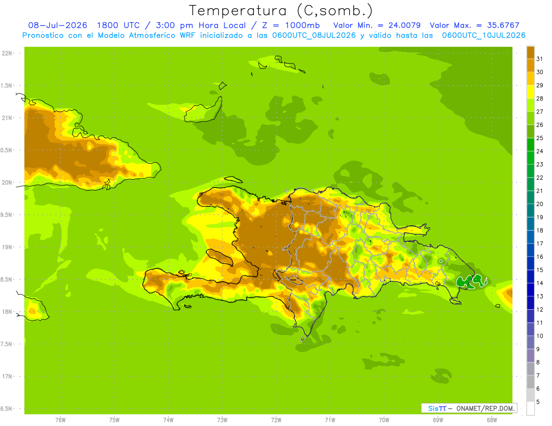The height and width of the screenshot is (426, 552).
Task: Click legend value 25
Action: coord(540,138)
